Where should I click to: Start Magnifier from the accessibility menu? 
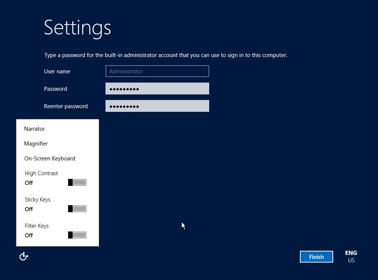[36, 144]
